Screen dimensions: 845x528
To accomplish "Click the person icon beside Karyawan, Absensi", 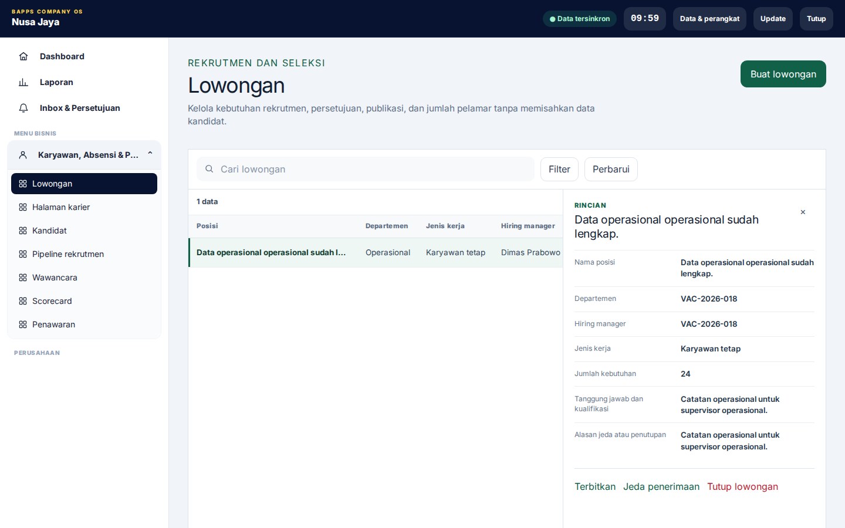I will point(23,155).
